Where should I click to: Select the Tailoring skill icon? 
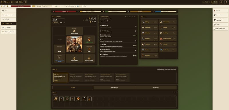(x=143, y=44)
